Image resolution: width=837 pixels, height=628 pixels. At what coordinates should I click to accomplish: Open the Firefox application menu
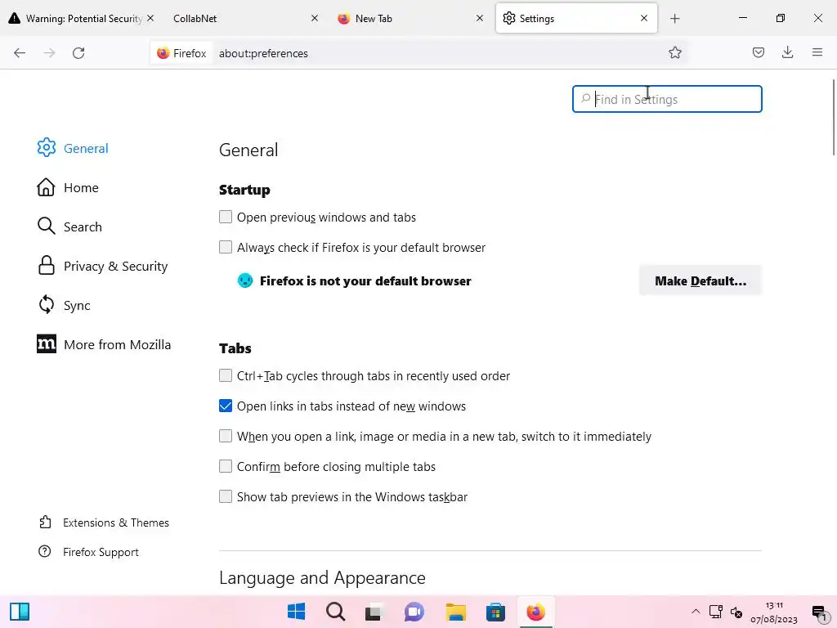pos(817,52)
